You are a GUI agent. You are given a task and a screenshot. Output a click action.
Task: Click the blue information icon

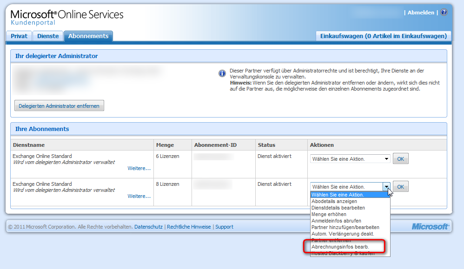pos(222,73)
